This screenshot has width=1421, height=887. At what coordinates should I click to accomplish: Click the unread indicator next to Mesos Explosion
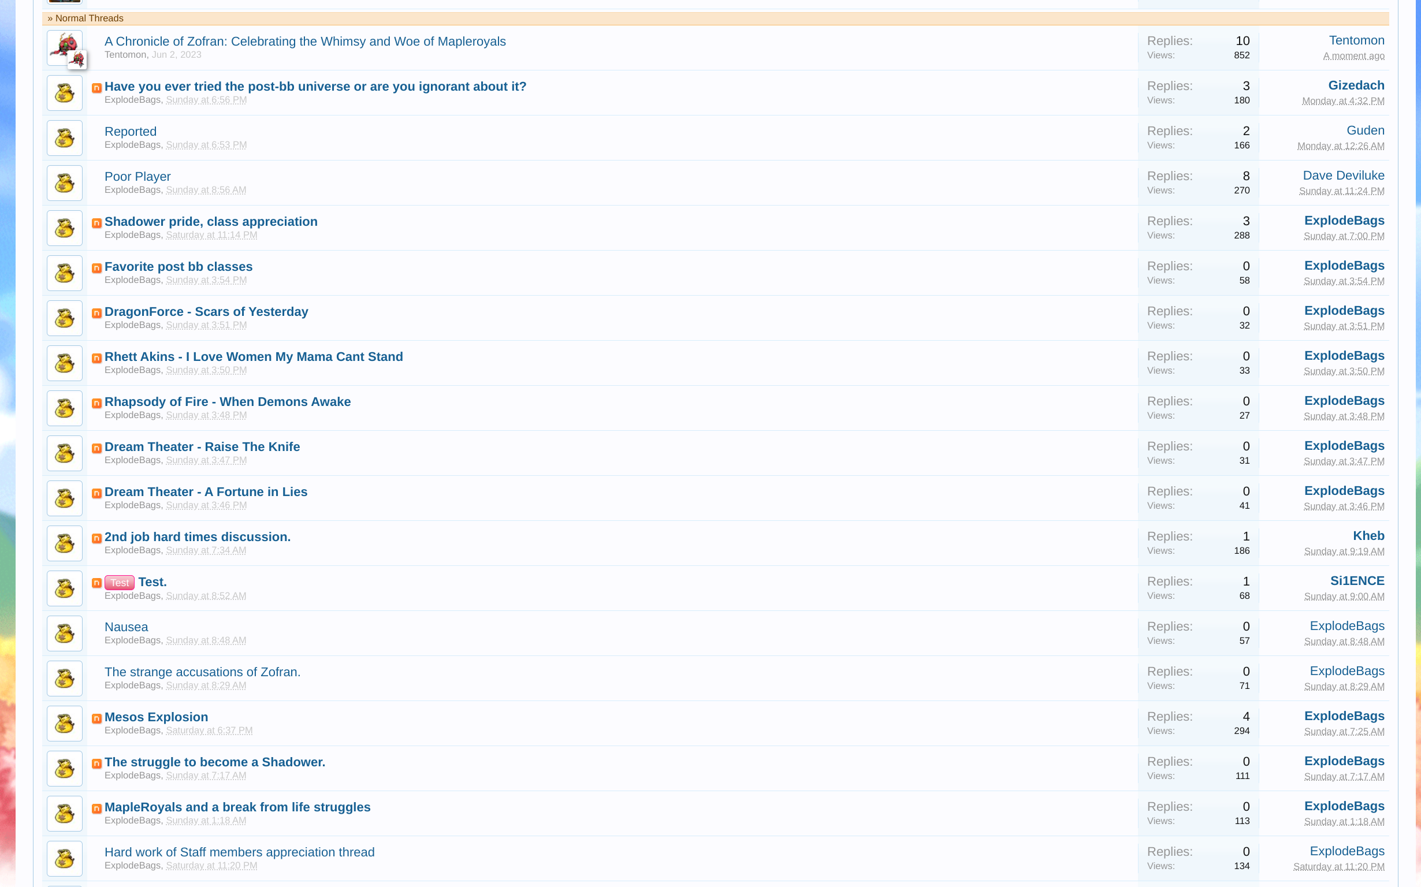pyautogui.click(x=97, y=718)
